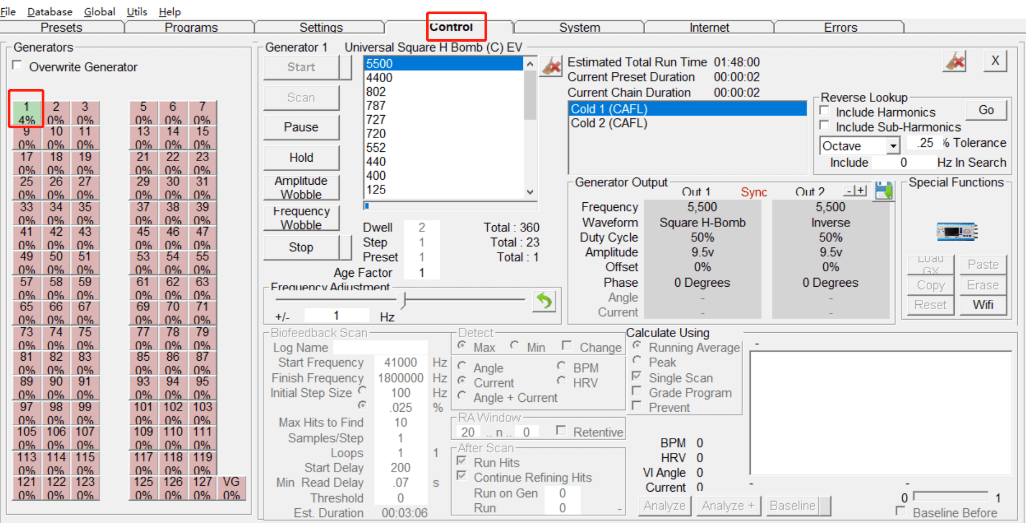Check Include Sub-Harmonics option
The image size is (1026, 523).
(x=824, y=126)
